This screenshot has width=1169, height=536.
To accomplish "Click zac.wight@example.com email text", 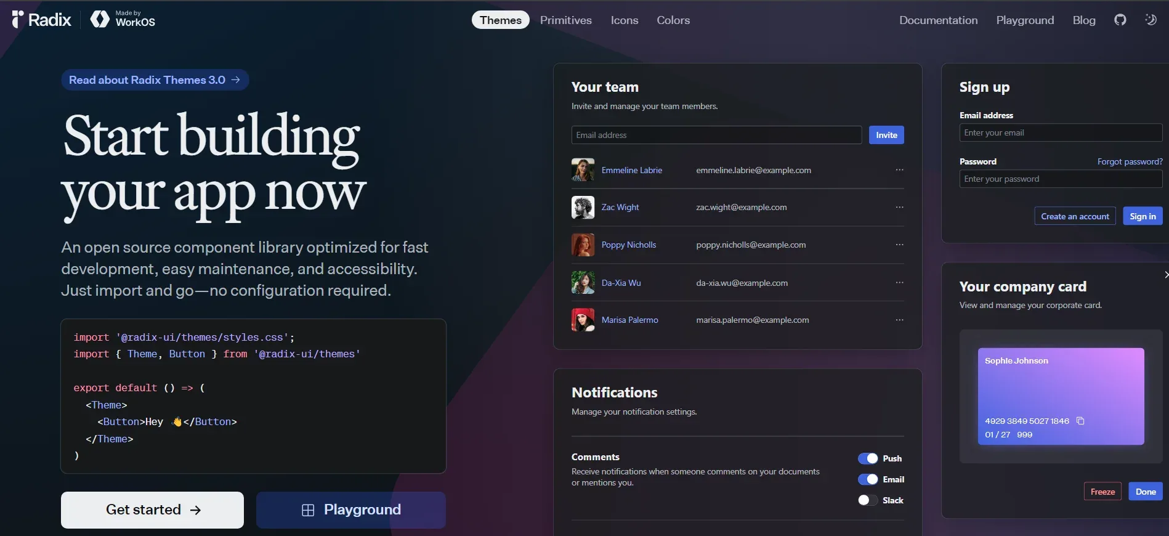I will pos(741,207).
